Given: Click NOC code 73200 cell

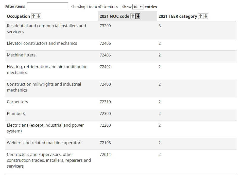Looking at the screenshot, I should (x=105, y=26).
